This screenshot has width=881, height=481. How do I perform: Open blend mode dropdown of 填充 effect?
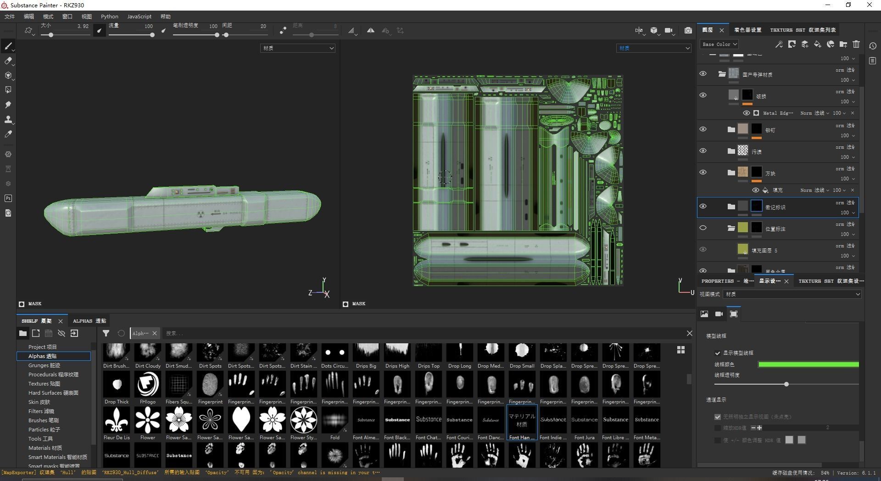(815, 190)
